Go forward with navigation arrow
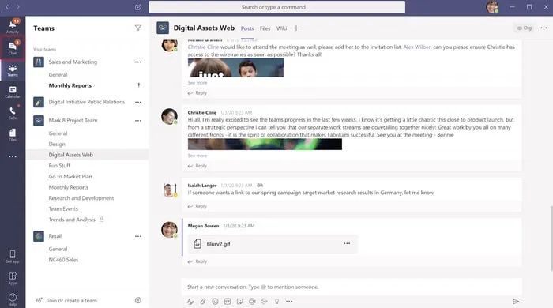This screenshot has width=553, height=308. click(18, 7)
